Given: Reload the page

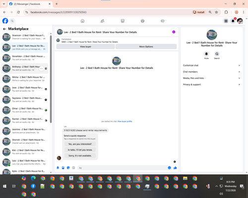Looking at the screenshot, I should click(18, 12).
